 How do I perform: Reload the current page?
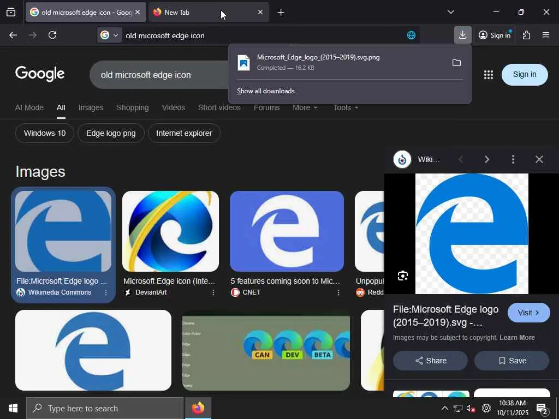(x=52, y=35)
